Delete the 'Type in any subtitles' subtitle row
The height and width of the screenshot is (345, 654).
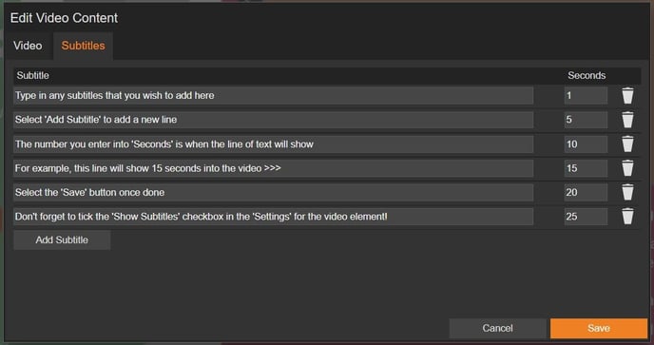[x=627, y=96]
